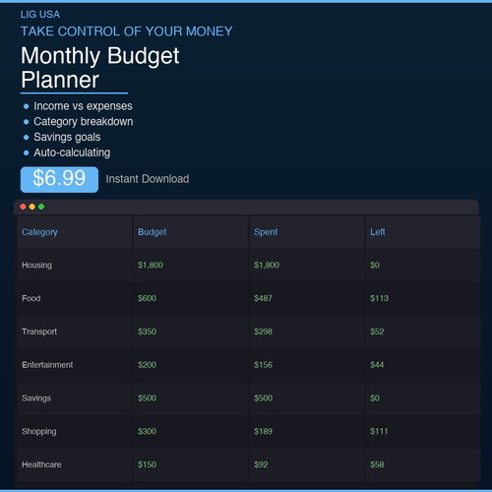This screenshot has width=492, height=492.
Task: Click Transport left $52 value
Action: click(x=377, y=332)
